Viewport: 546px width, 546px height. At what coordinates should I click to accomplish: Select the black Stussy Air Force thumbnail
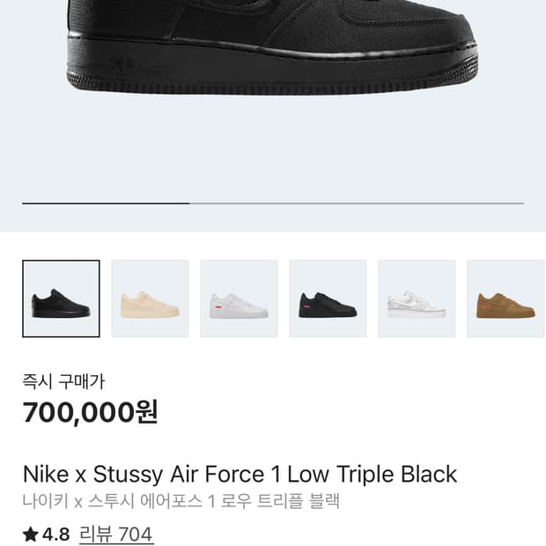tap(61, 299)
